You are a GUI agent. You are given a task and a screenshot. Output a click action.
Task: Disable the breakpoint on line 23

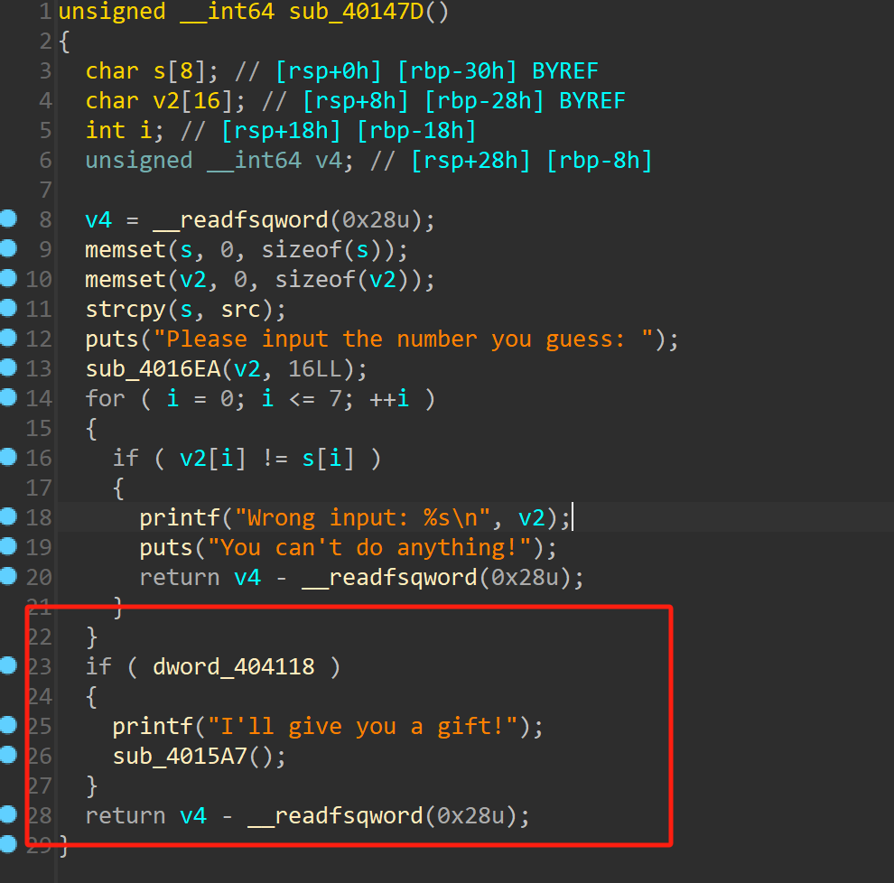tap(7, 666)
